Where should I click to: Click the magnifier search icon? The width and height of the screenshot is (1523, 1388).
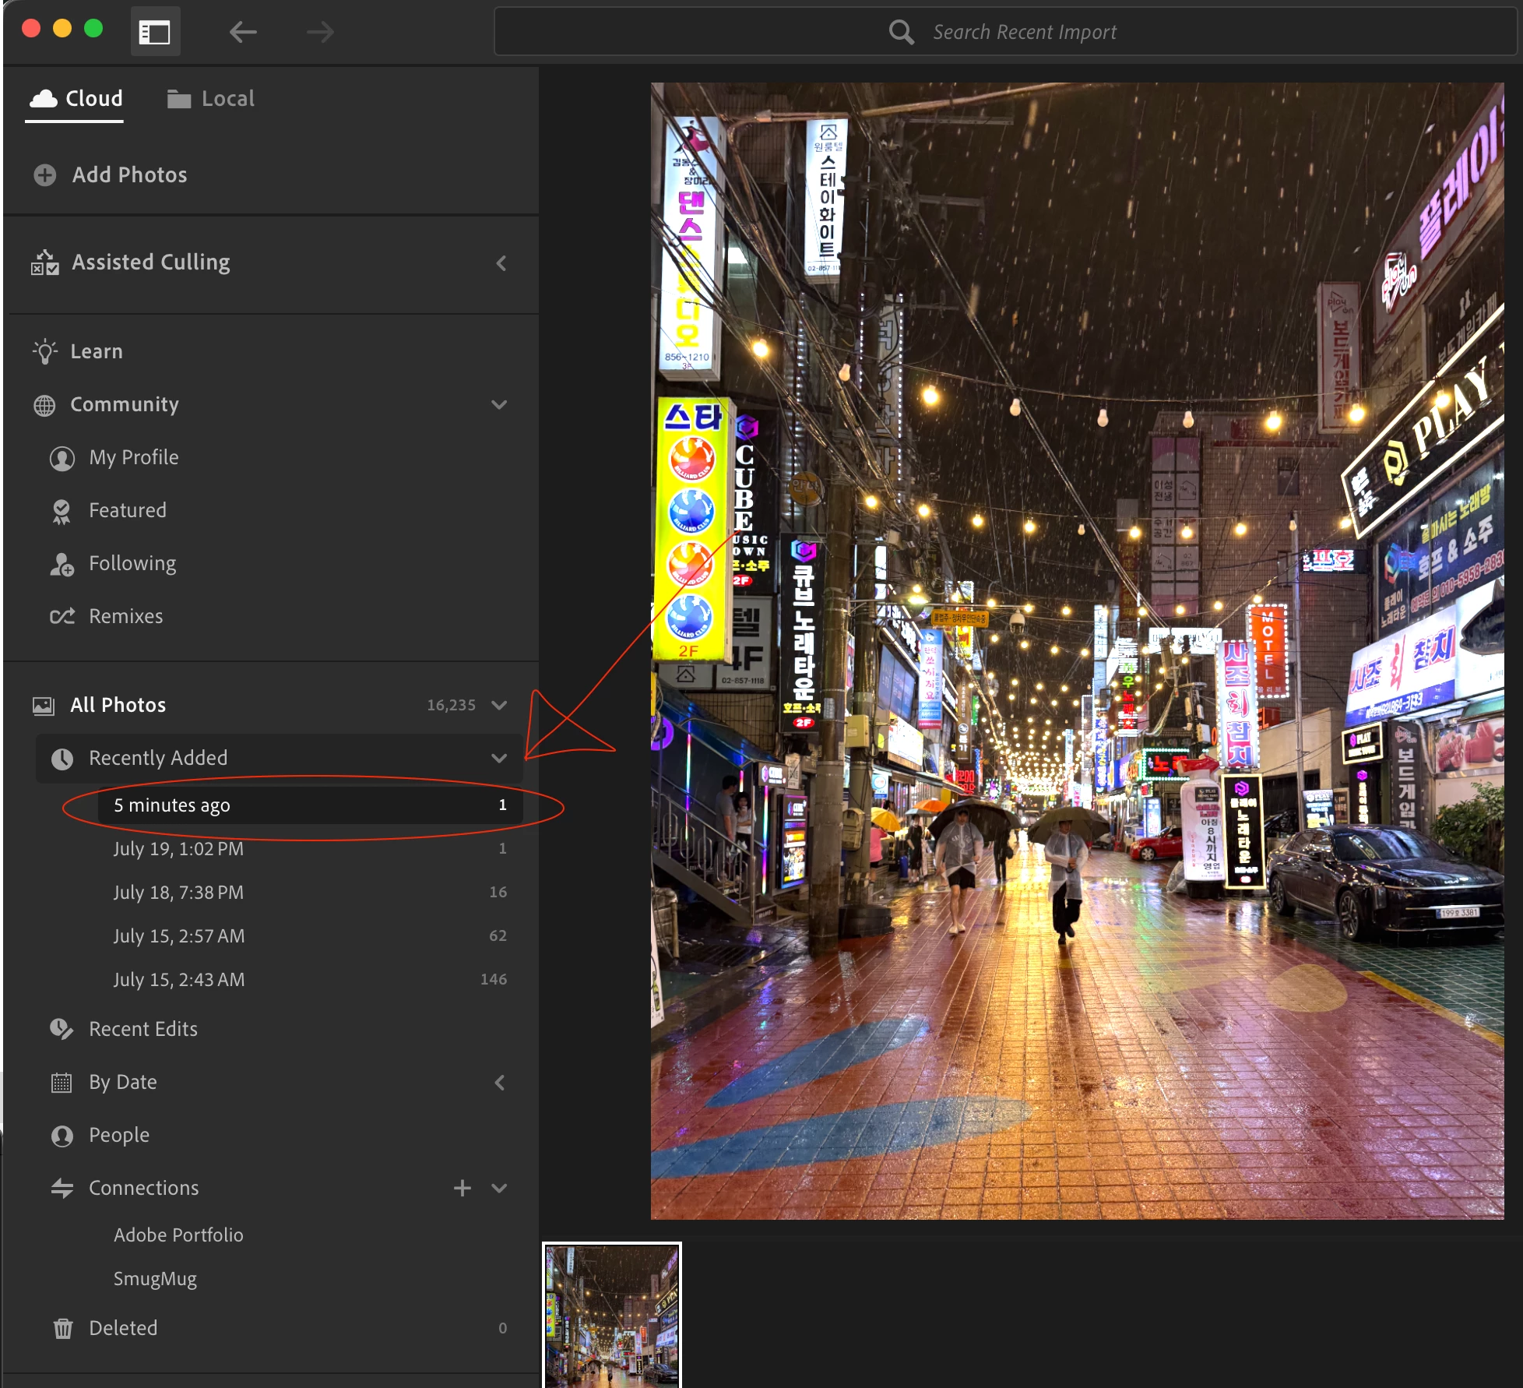pyautogui.click(x=901, y=32)
